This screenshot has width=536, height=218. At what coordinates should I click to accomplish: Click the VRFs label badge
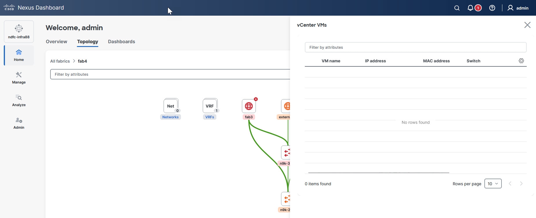pyautogui.click(x=210, y=117)
